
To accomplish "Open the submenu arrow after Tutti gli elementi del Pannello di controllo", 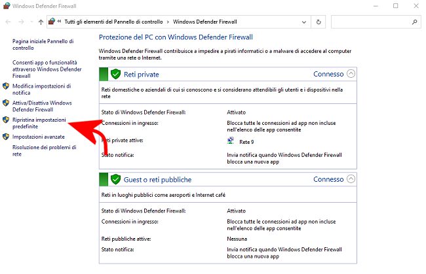I will [x=168, y=22].
